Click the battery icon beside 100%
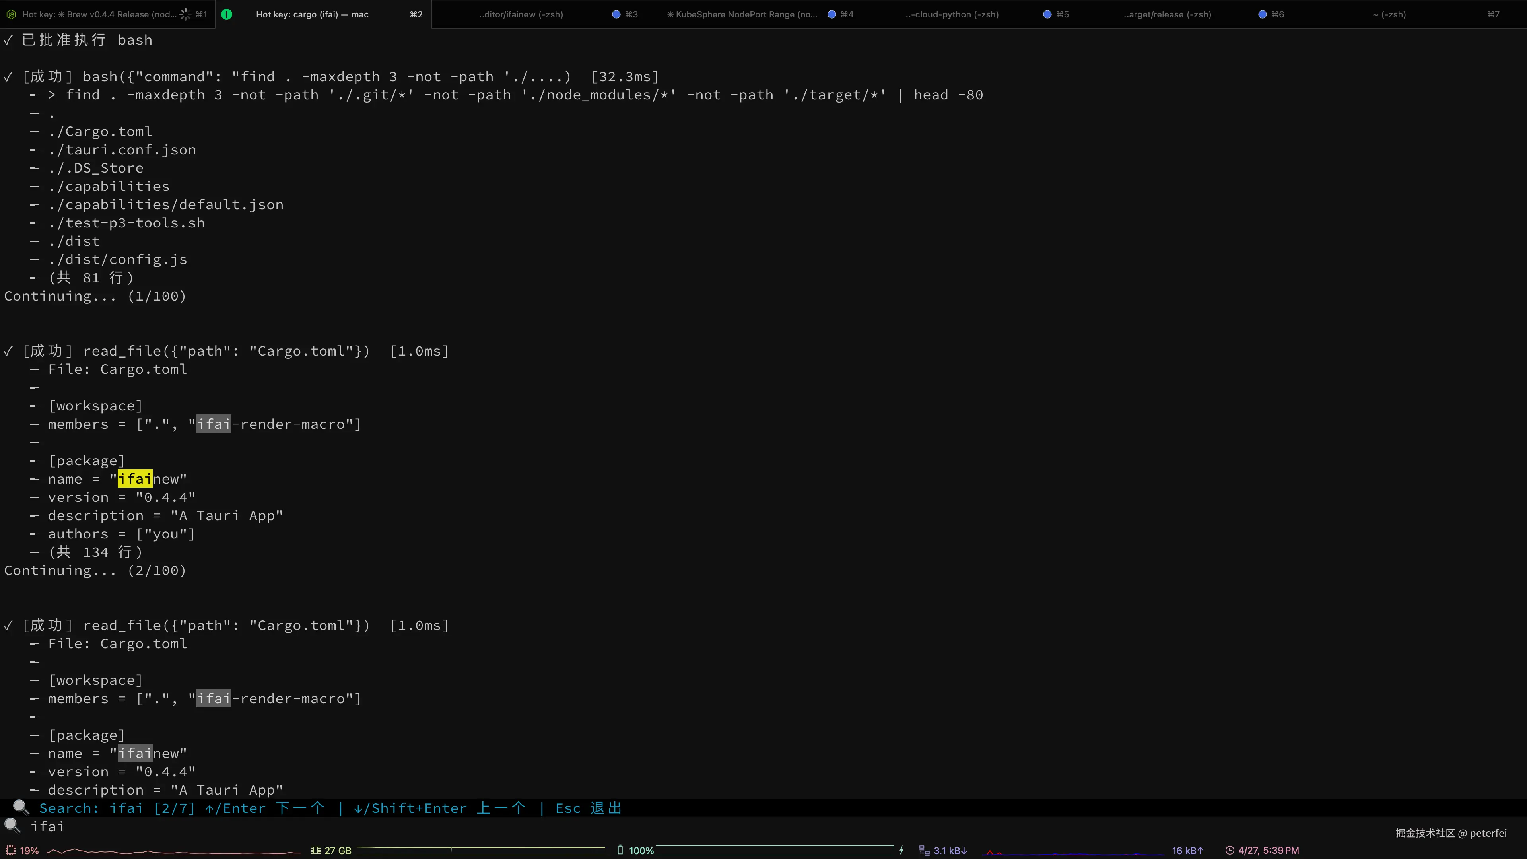 pyautogui.click(x=620, y=849)
